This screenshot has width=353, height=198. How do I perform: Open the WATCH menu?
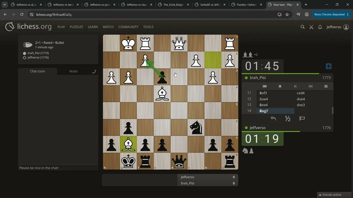(x=108, y=27)
